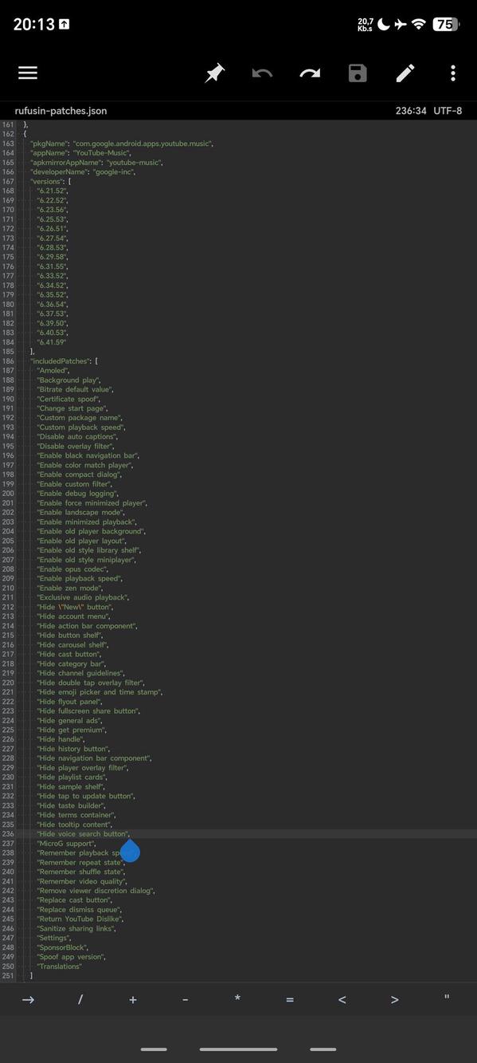Insert an asterisk from the symbol bar
The width and height of the screenshot is (477, 1063).
click(237, 998)
